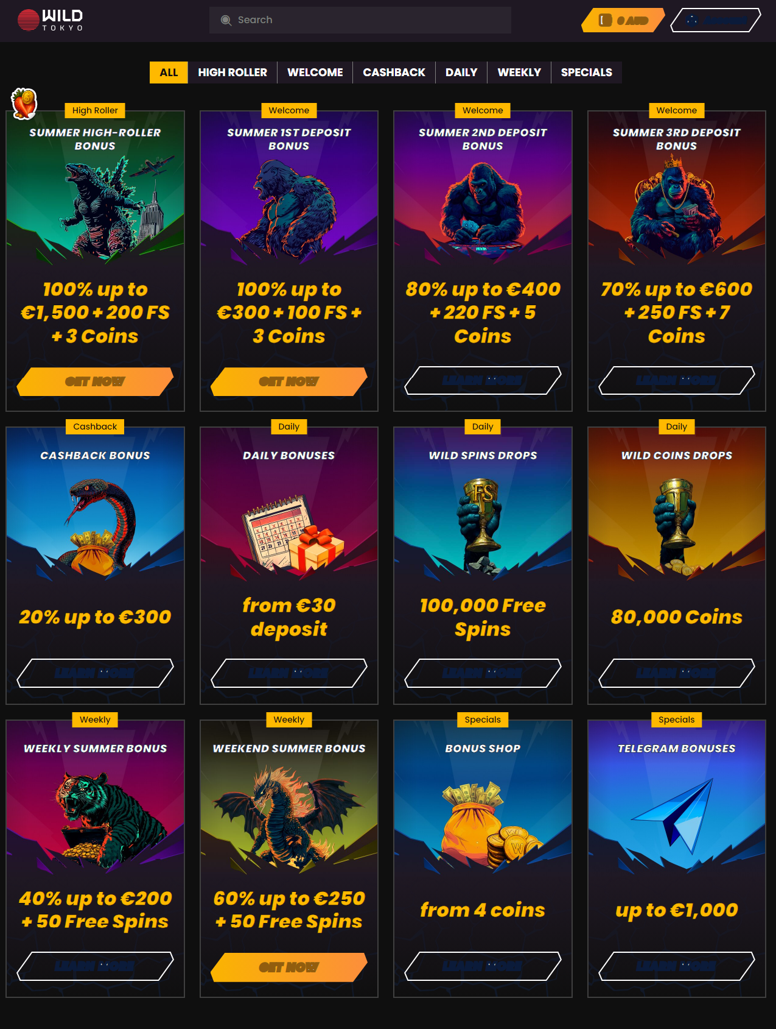Click the wallet icon in balance button
The width and height of the screenshot is (776, 1029).
click(605, 20)
